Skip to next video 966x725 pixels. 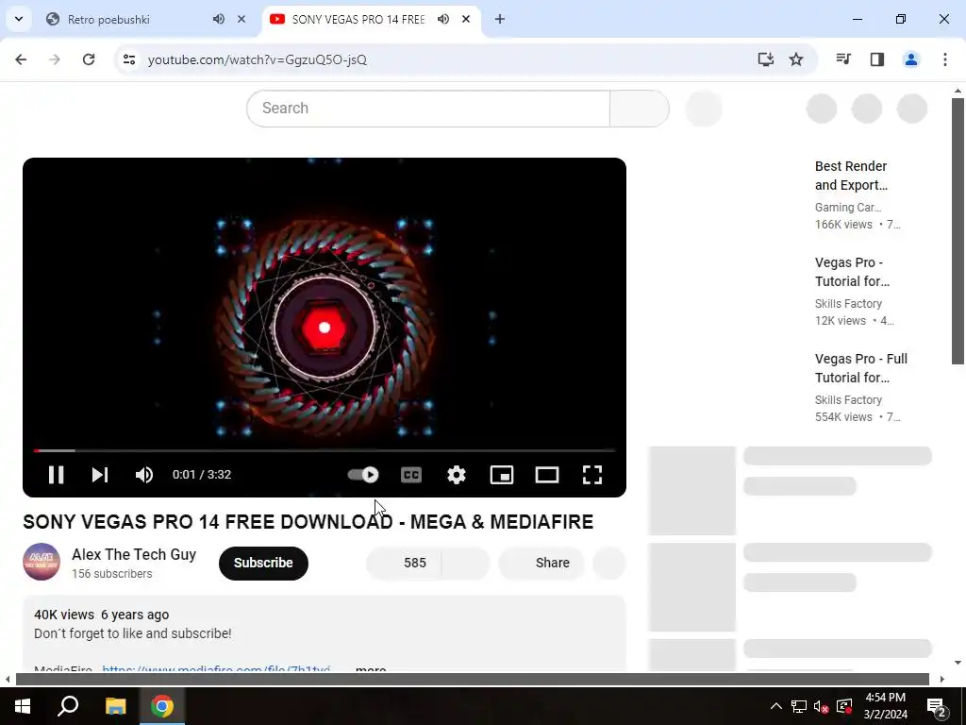(x=100, y=475)
